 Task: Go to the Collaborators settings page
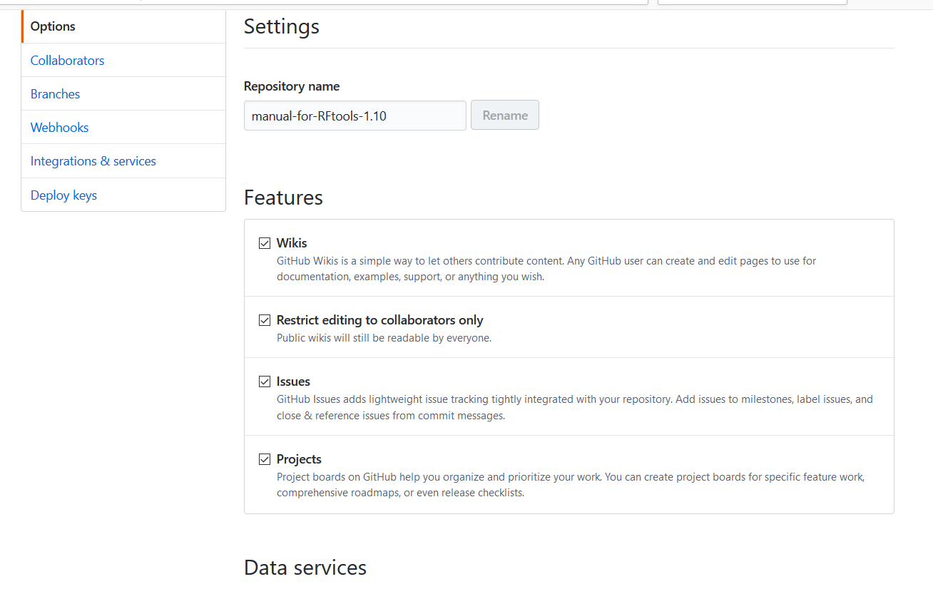[x=67, y=61]
